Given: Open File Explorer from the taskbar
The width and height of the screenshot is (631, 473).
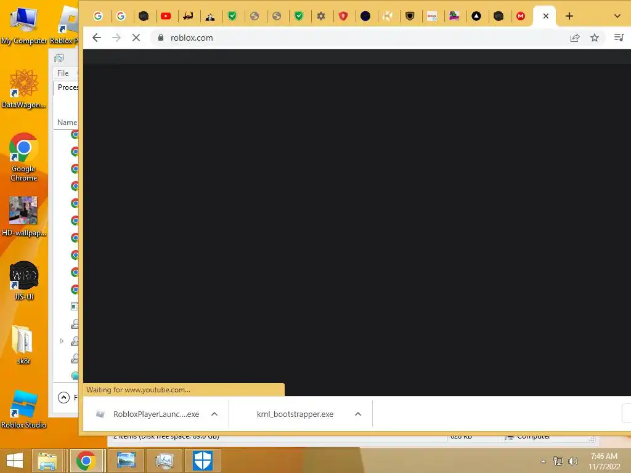Looking at the screenshot, I should point(47,461).
